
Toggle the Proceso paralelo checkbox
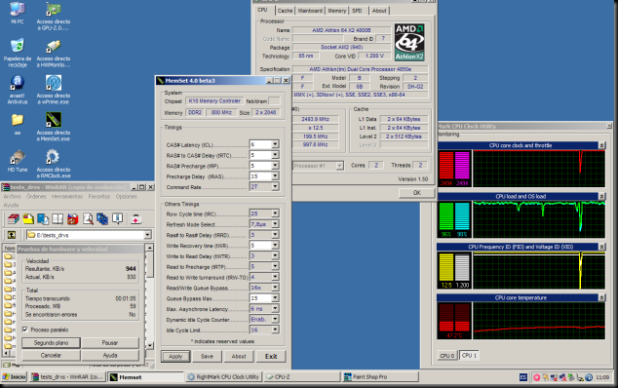click(25, 330)
